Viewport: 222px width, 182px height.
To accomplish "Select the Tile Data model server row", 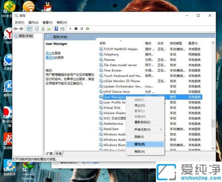I will pos(150,65).
